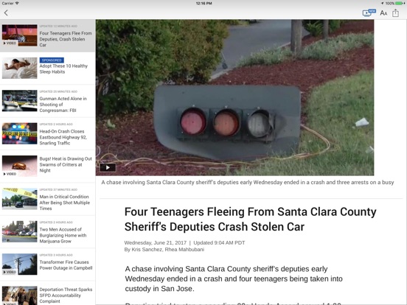Play the traffic light crash video

(x=108, y=167)
